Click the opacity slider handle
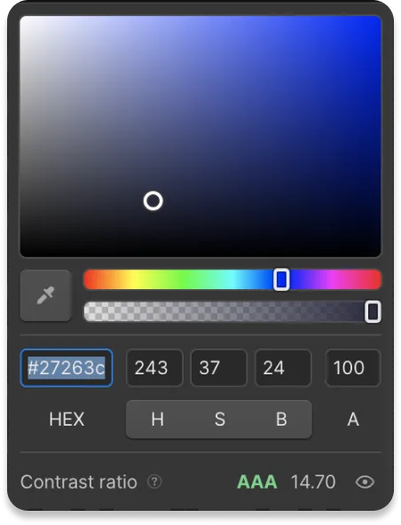 coord(373,312)
